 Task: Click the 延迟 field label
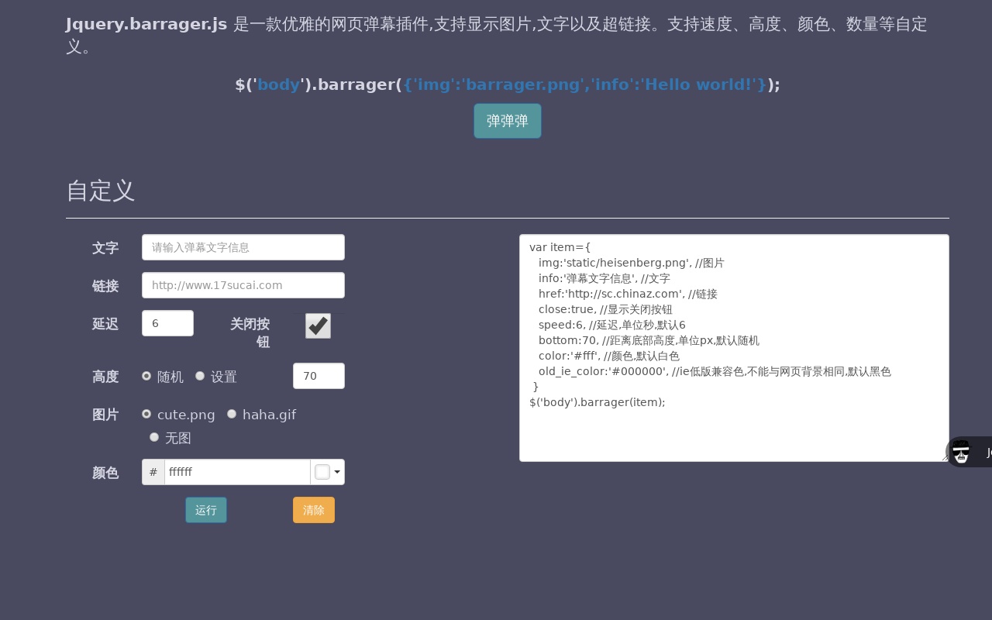coord(105,324)
